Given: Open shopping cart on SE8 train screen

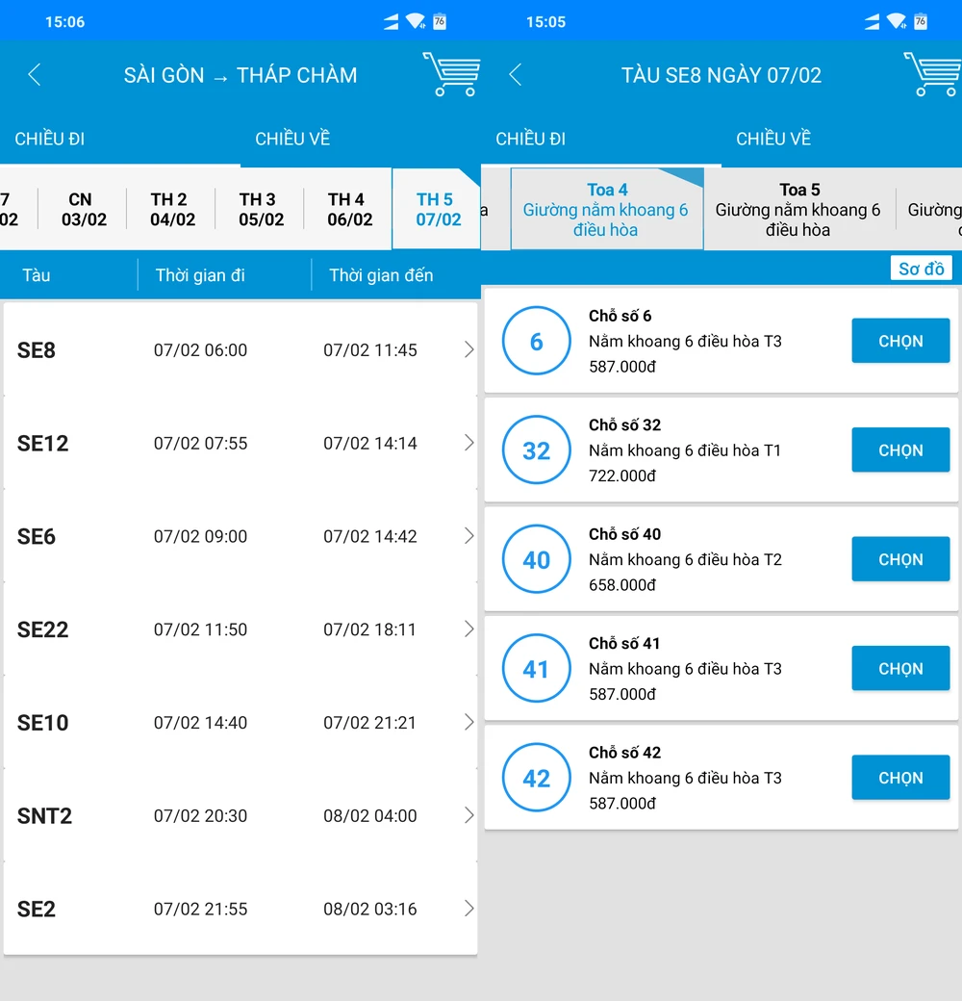Looking at the screenshot, I should click(x=931, y=75).
